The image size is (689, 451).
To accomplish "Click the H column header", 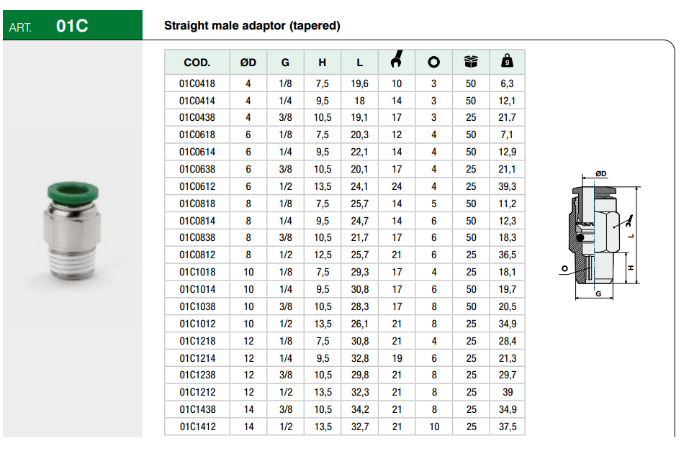I will pos(322,63).
